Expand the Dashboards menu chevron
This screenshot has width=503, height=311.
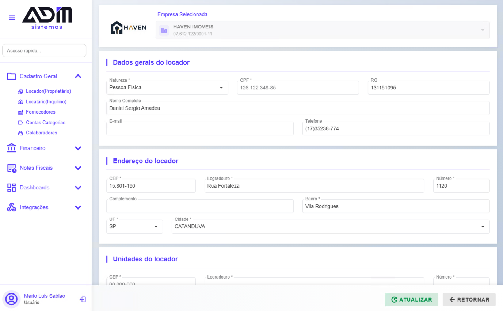coord(78,188)
